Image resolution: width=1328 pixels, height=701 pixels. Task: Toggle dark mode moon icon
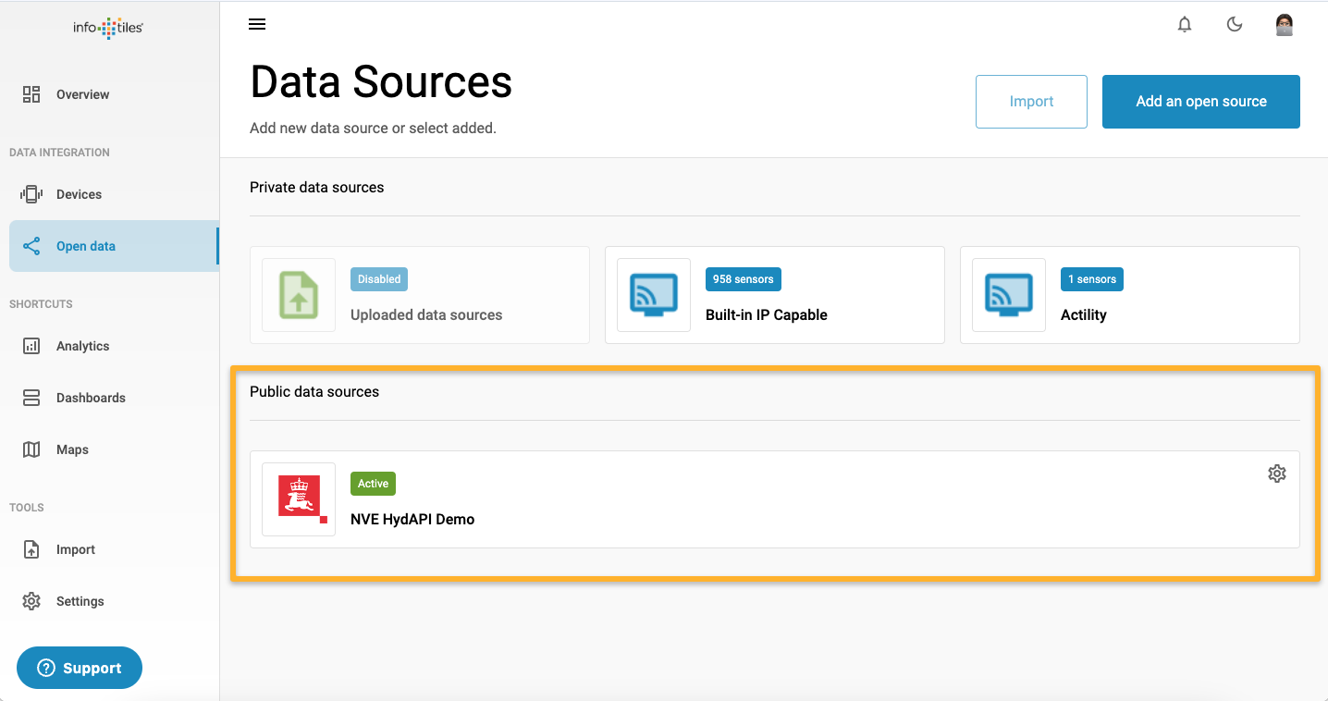click(1235, 25)
